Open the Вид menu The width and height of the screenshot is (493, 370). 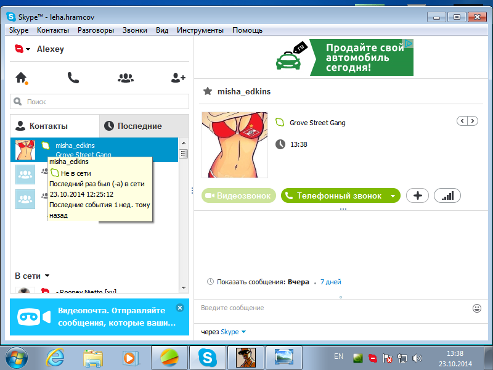162,30
